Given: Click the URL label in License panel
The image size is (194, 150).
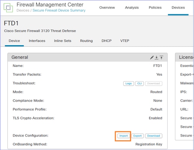Looking at the screenshot, I should pos(184,109).
